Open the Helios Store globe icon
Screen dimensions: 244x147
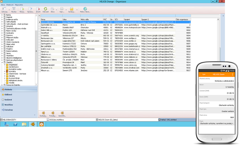pyautogui.click(x=85, y=9)
